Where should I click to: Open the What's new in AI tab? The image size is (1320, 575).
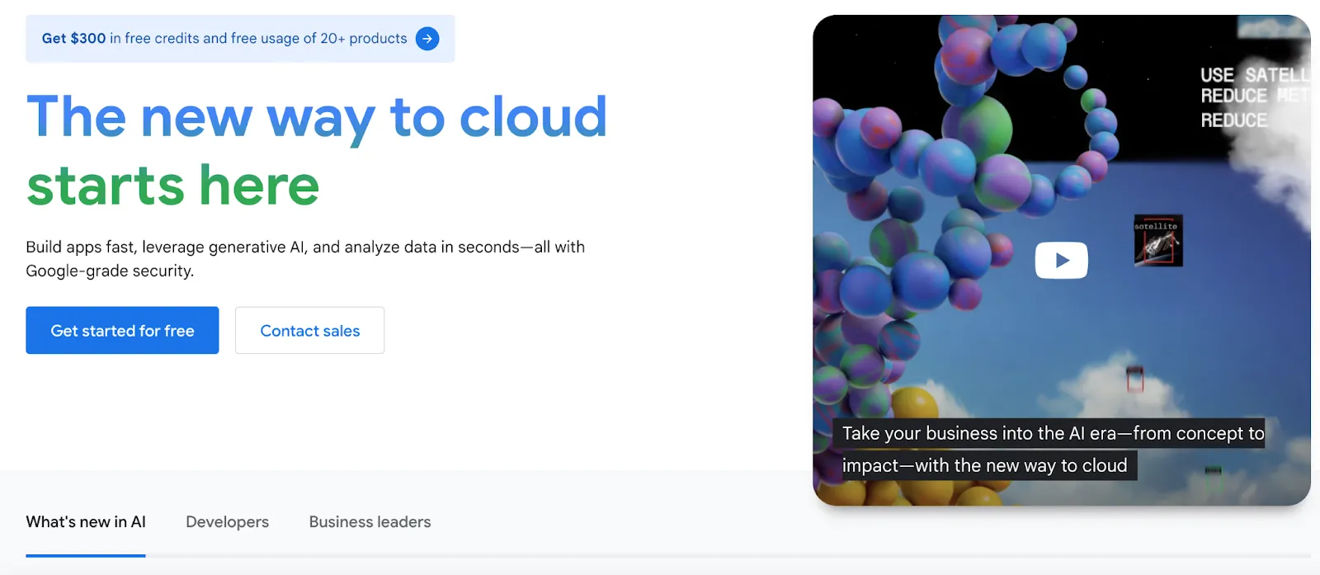[x=86, y=522]
